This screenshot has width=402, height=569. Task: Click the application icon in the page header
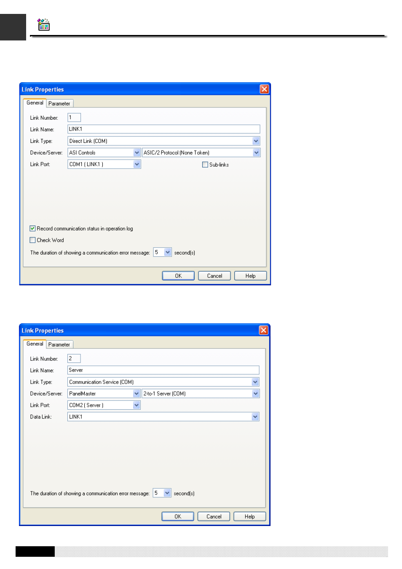[43, 25]
